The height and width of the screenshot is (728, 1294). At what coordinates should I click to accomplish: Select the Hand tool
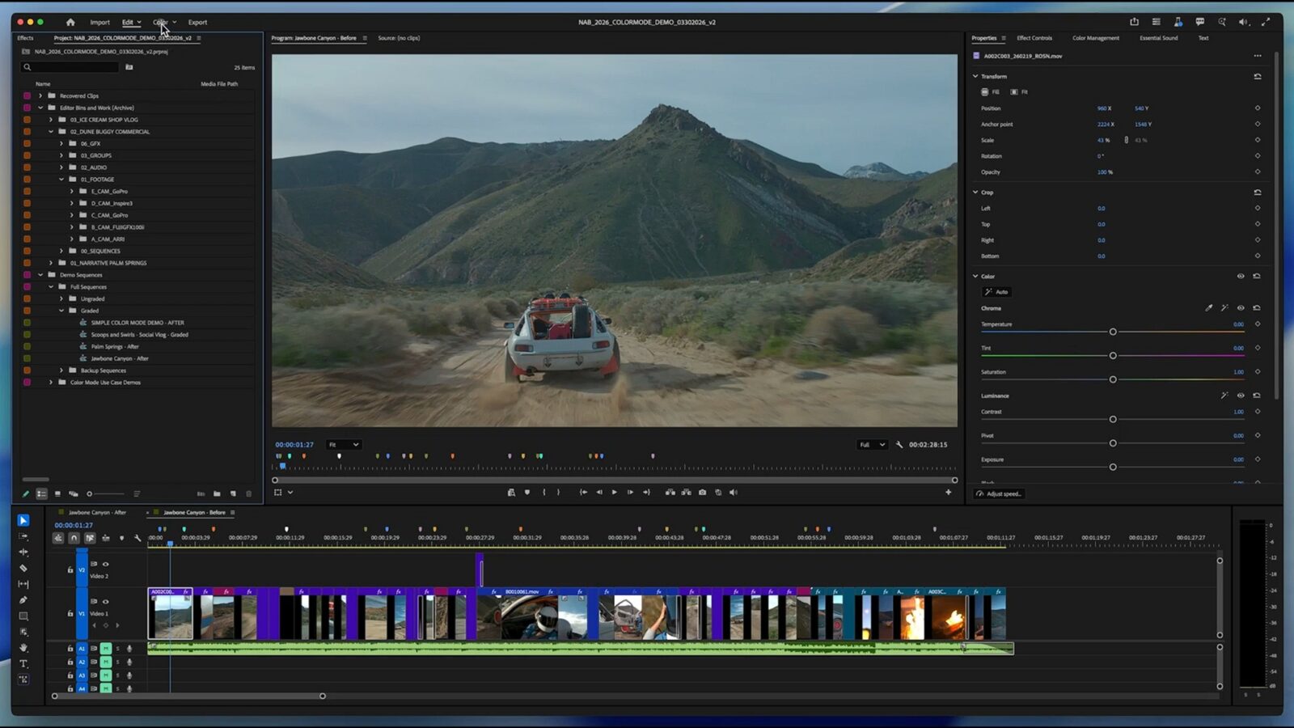click(23, 648)
